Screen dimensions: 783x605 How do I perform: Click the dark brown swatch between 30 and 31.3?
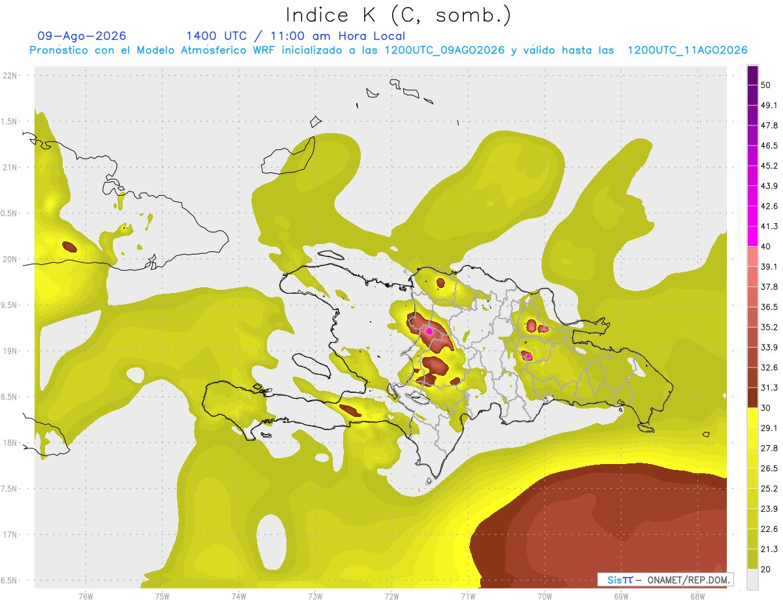pos(752,397)
